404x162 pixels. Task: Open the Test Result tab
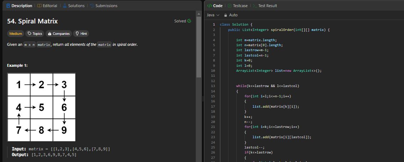pyautogui.click(x=265, y=6)
